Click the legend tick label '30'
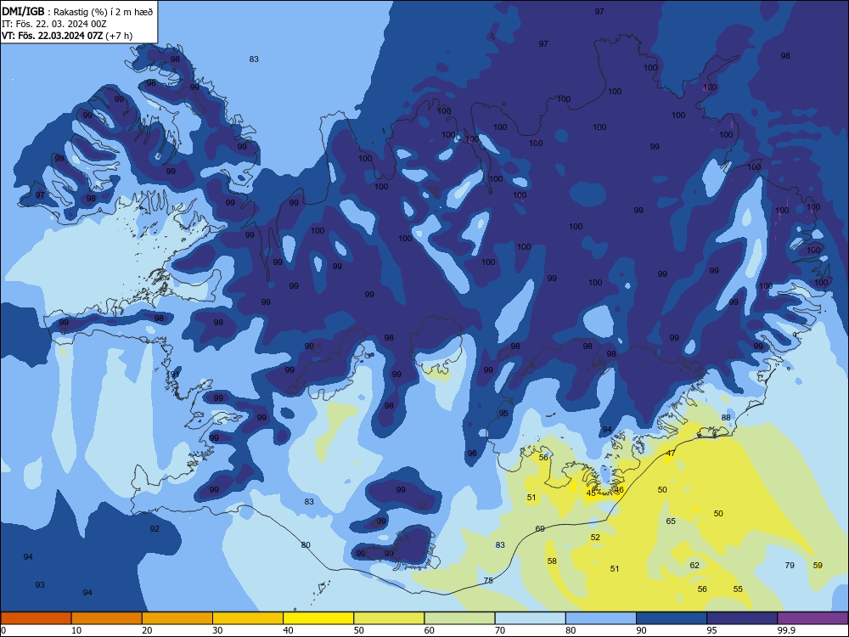The width and height of the screenshot is (849, 637). 217,630
